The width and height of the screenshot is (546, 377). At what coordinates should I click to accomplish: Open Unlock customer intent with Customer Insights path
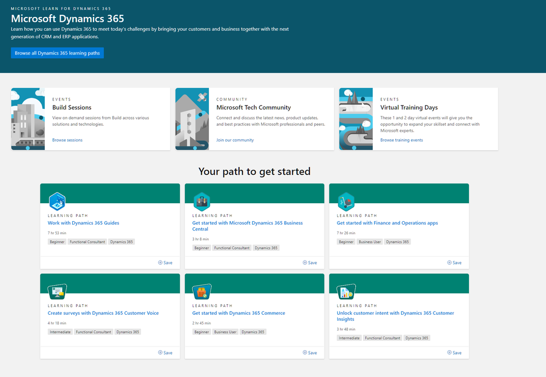coord(395,316)
